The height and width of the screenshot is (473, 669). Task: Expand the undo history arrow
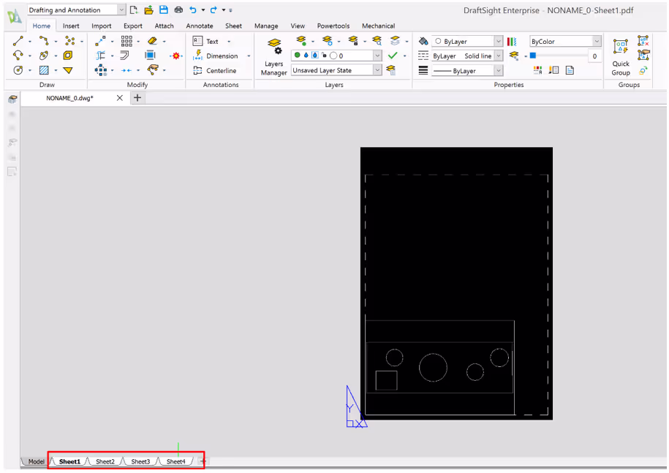coord(203,10)
